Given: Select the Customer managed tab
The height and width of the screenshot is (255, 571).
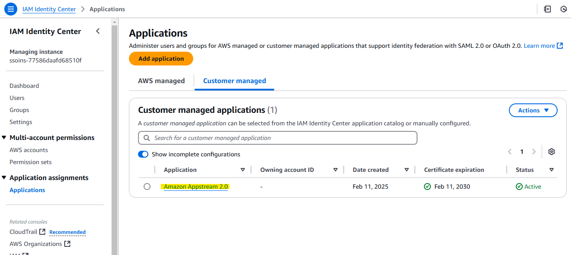Looking at the screenshot, I should [x=234, y=81].
